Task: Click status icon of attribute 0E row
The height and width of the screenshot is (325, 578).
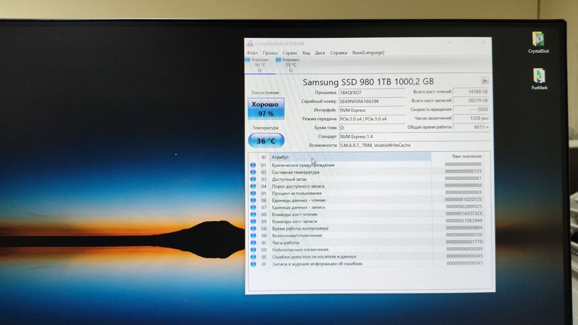Action: click(253, 257)
